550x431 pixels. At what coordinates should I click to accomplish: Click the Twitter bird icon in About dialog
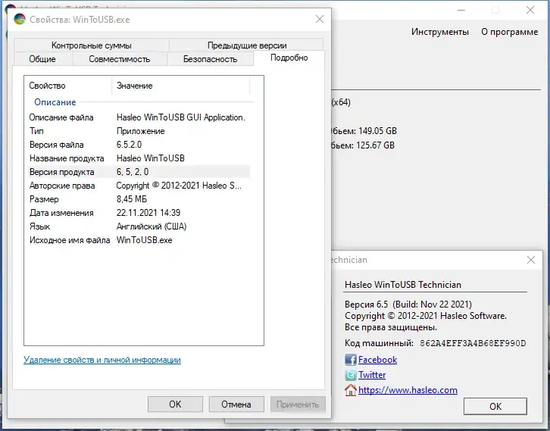pos(351,375)
